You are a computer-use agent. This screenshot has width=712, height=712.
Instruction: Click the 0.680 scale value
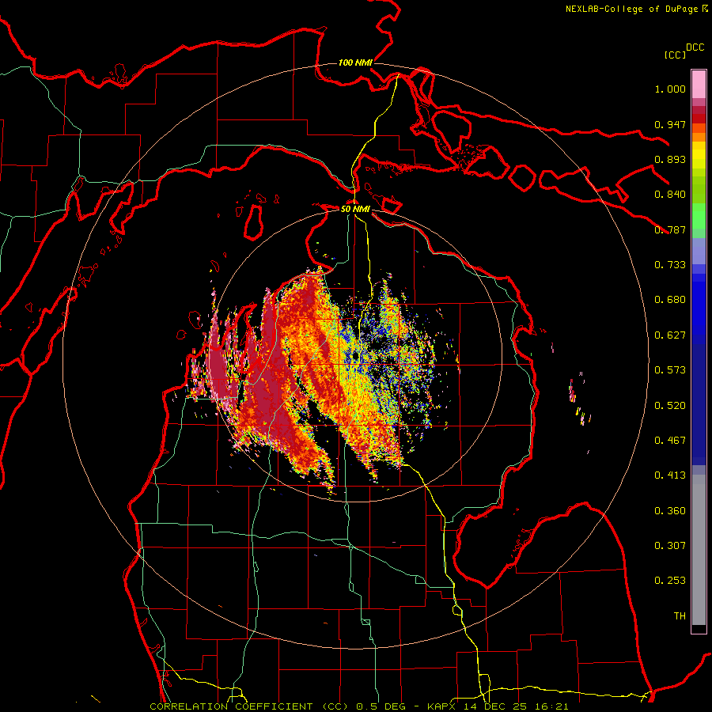tap(670, 300)
